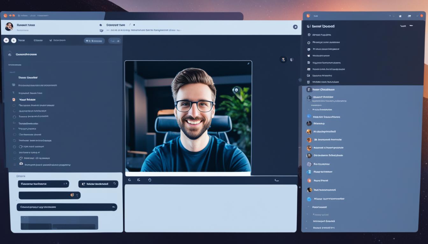Click the third round icon below the video
This screenshot has width=428, height=244.
150,180
